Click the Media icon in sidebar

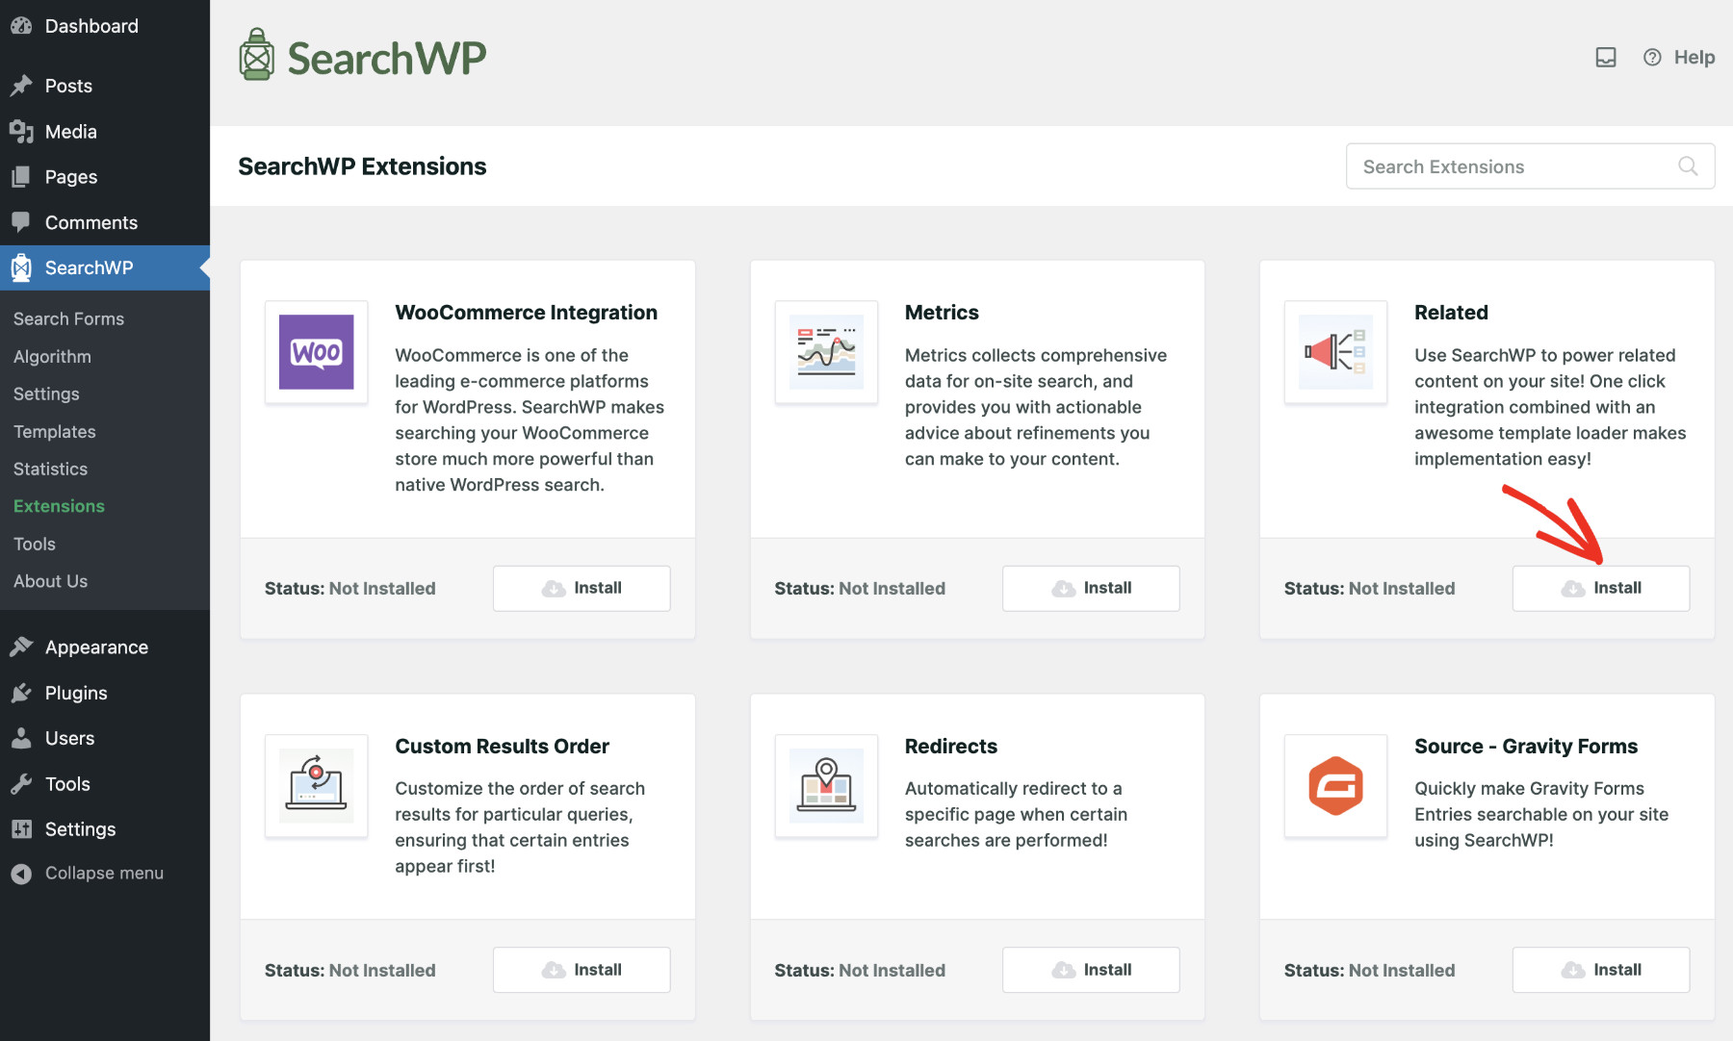pos(21,132)
